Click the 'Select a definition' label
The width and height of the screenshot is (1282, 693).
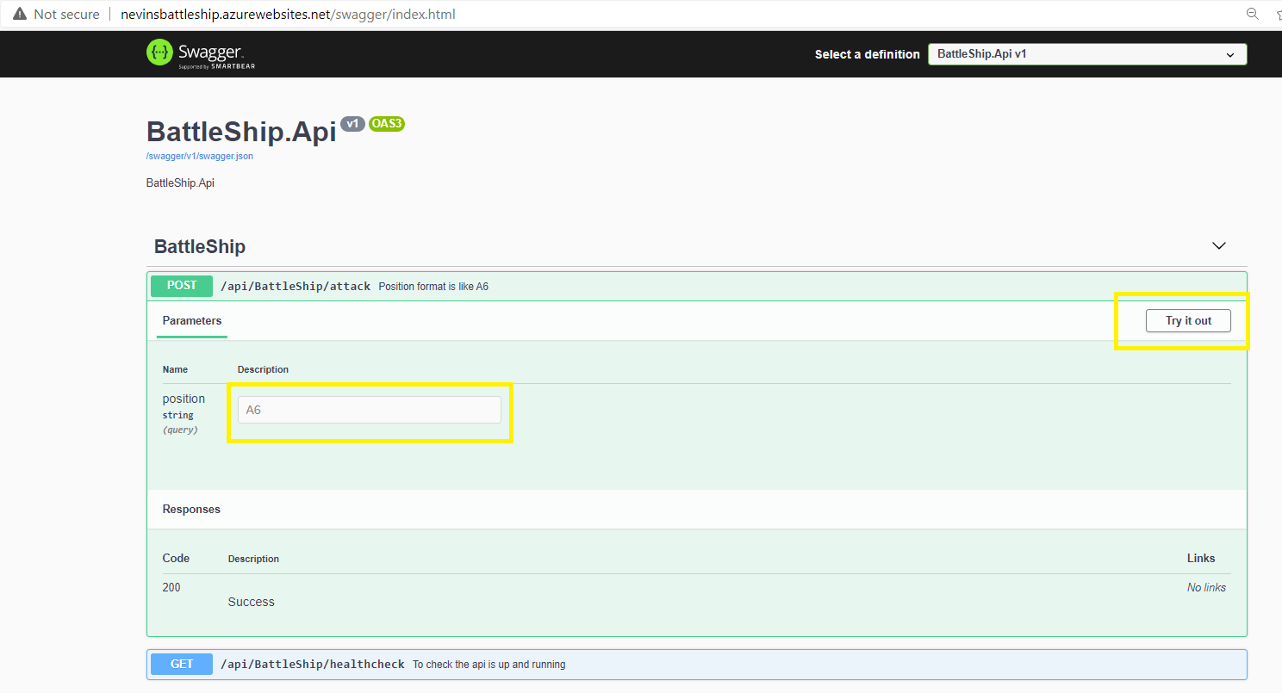pos(868,54)
